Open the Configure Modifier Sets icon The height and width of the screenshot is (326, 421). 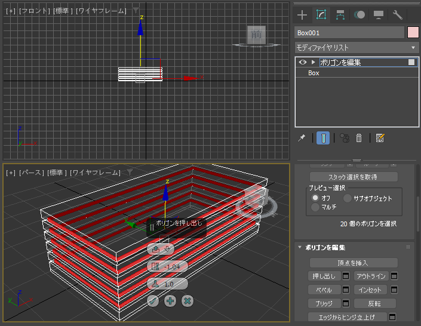pos(380,139)
